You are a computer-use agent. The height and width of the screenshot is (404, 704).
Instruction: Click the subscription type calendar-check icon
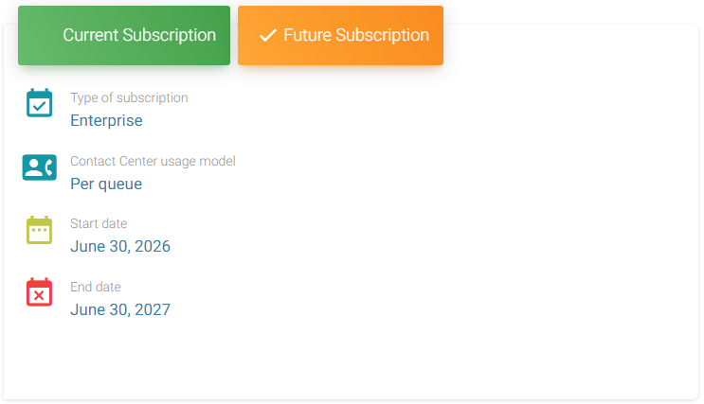(39, 103)
